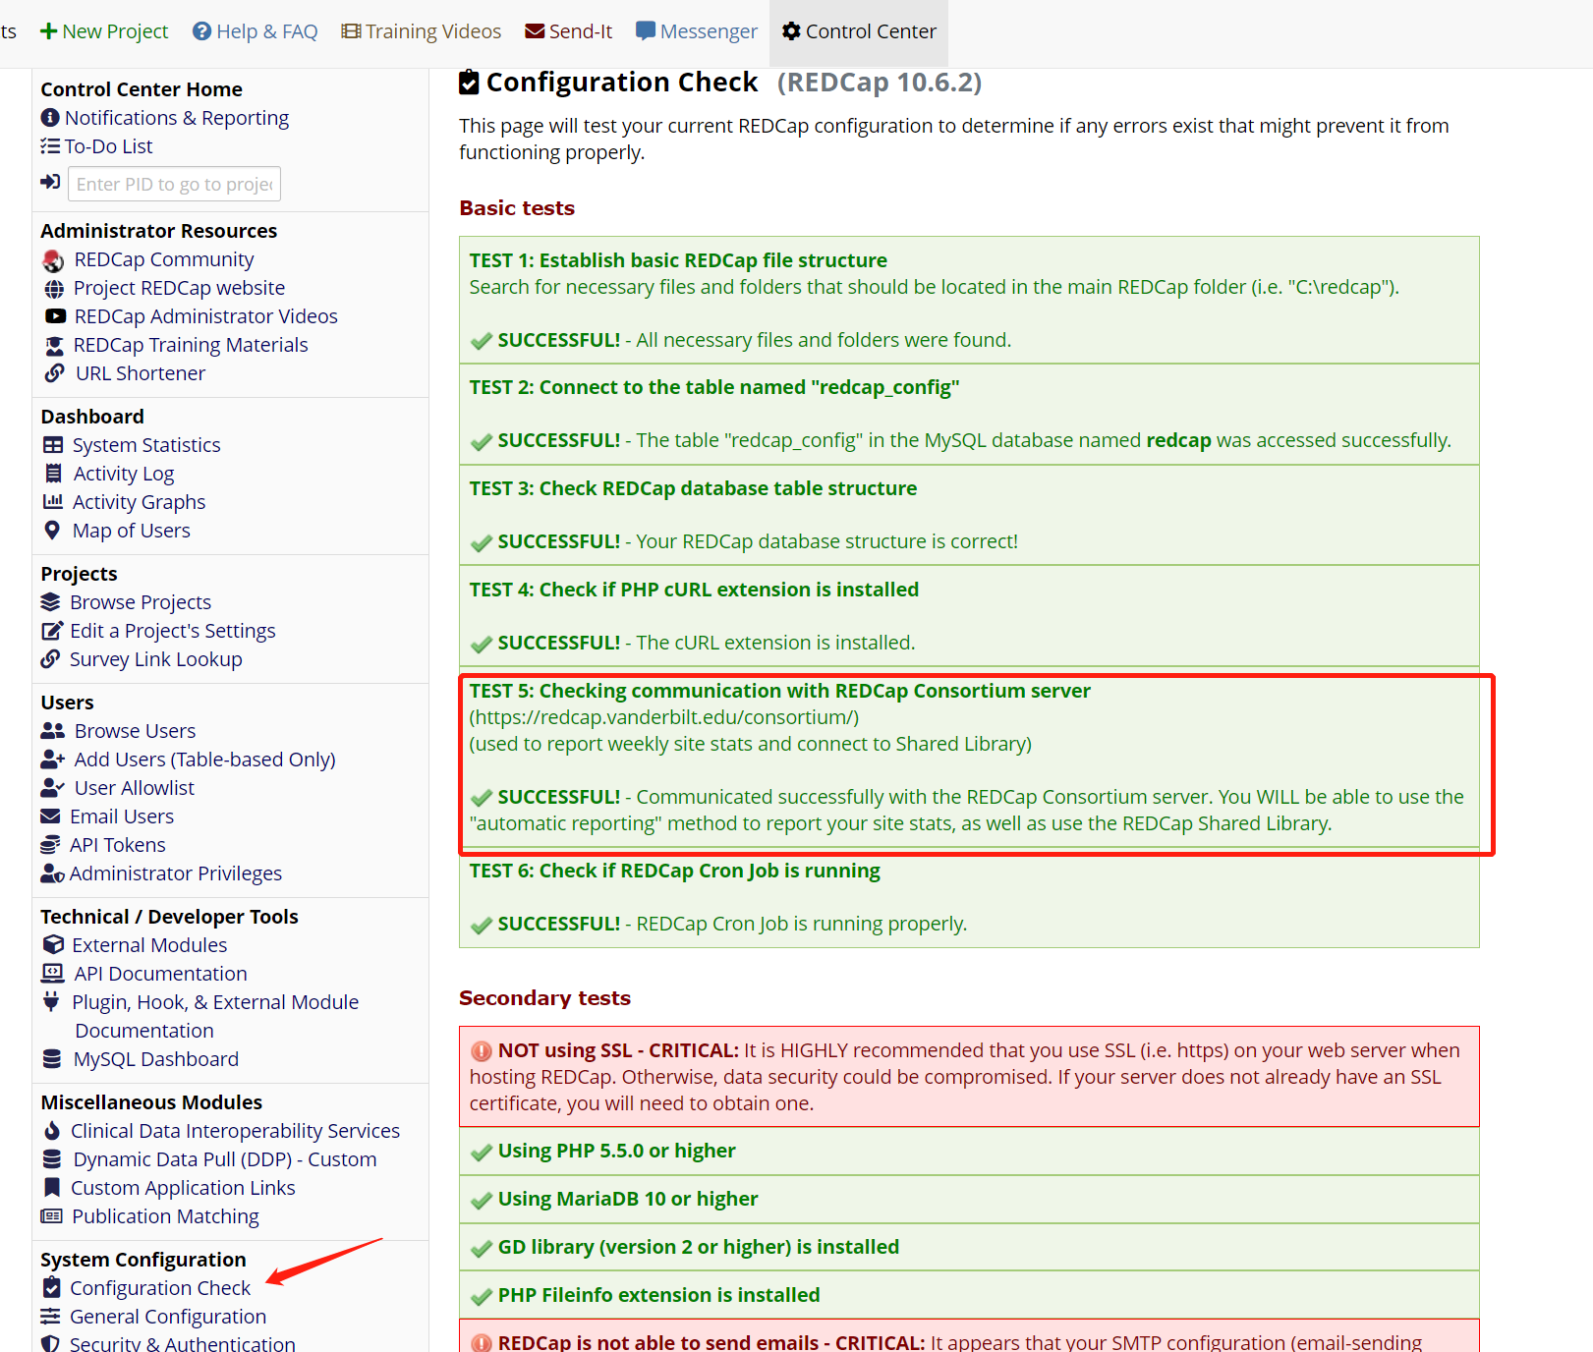Click the laptop icon beside API Documentation
1593x1352 pixels.
pyautogui.click(x=53, y=974)
